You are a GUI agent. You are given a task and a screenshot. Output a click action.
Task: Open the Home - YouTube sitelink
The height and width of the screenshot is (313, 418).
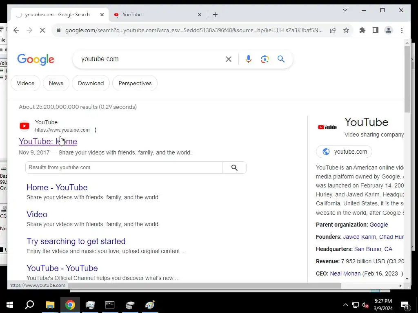[x=57, y=187]
